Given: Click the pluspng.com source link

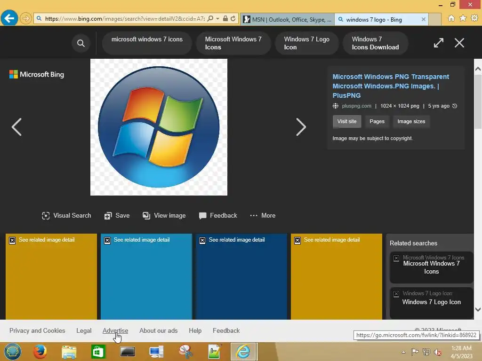Looking at the screenshot, I should (x=357, y=106).
